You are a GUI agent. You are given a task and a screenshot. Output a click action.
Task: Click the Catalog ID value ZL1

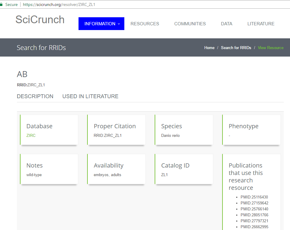(x=164, y=175)
